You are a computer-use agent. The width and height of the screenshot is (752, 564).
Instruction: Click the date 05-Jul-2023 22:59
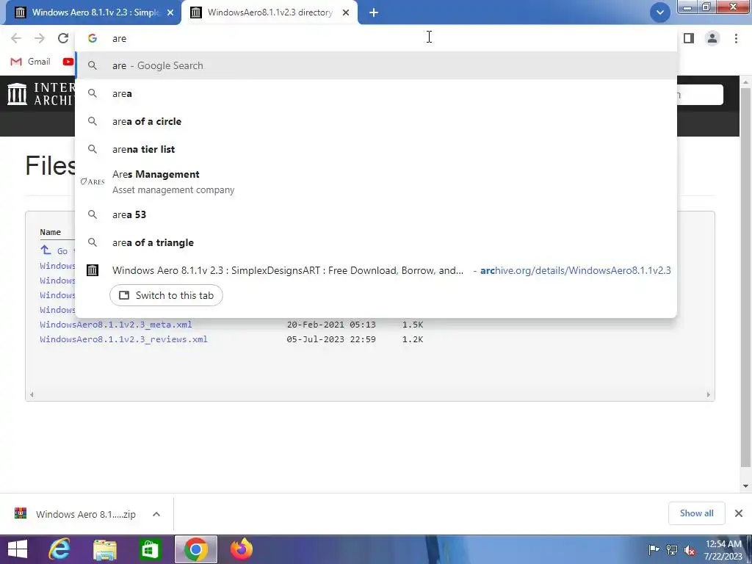[331, 339]
